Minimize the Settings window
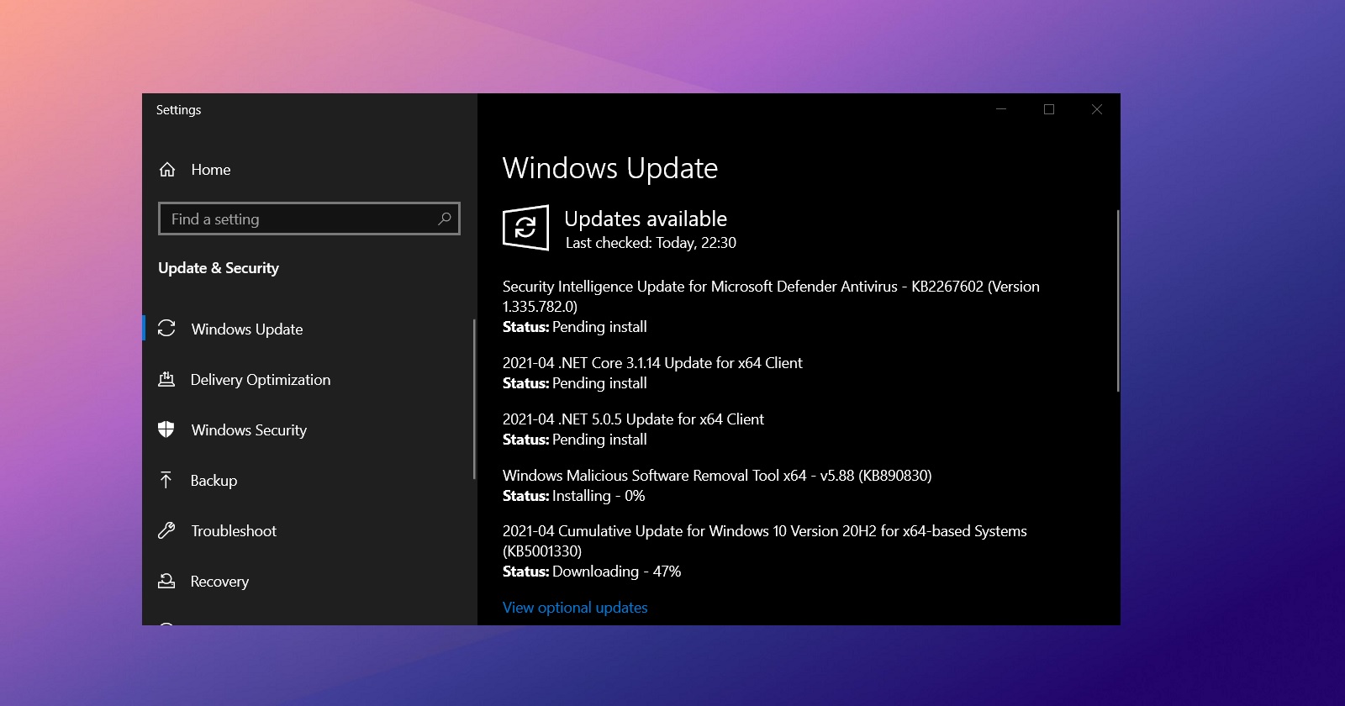Image resolution: width=1345 pixels, height=706 pixels. (x=1001, y=109)
